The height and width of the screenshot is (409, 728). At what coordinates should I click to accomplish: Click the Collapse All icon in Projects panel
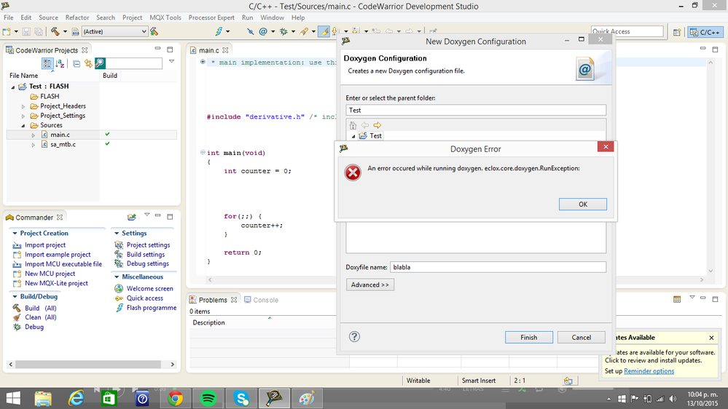(x=77, y=63)
